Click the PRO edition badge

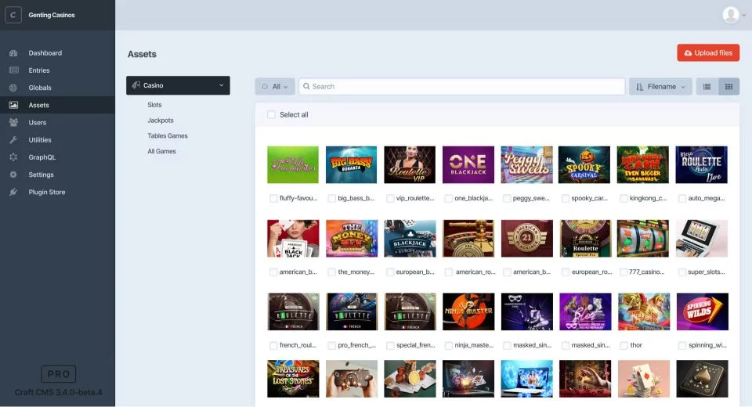[59, 374]
